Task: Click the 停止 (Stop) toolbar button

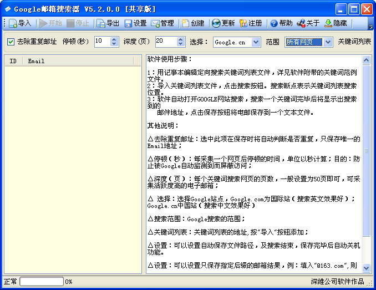Action: [78, 23]
